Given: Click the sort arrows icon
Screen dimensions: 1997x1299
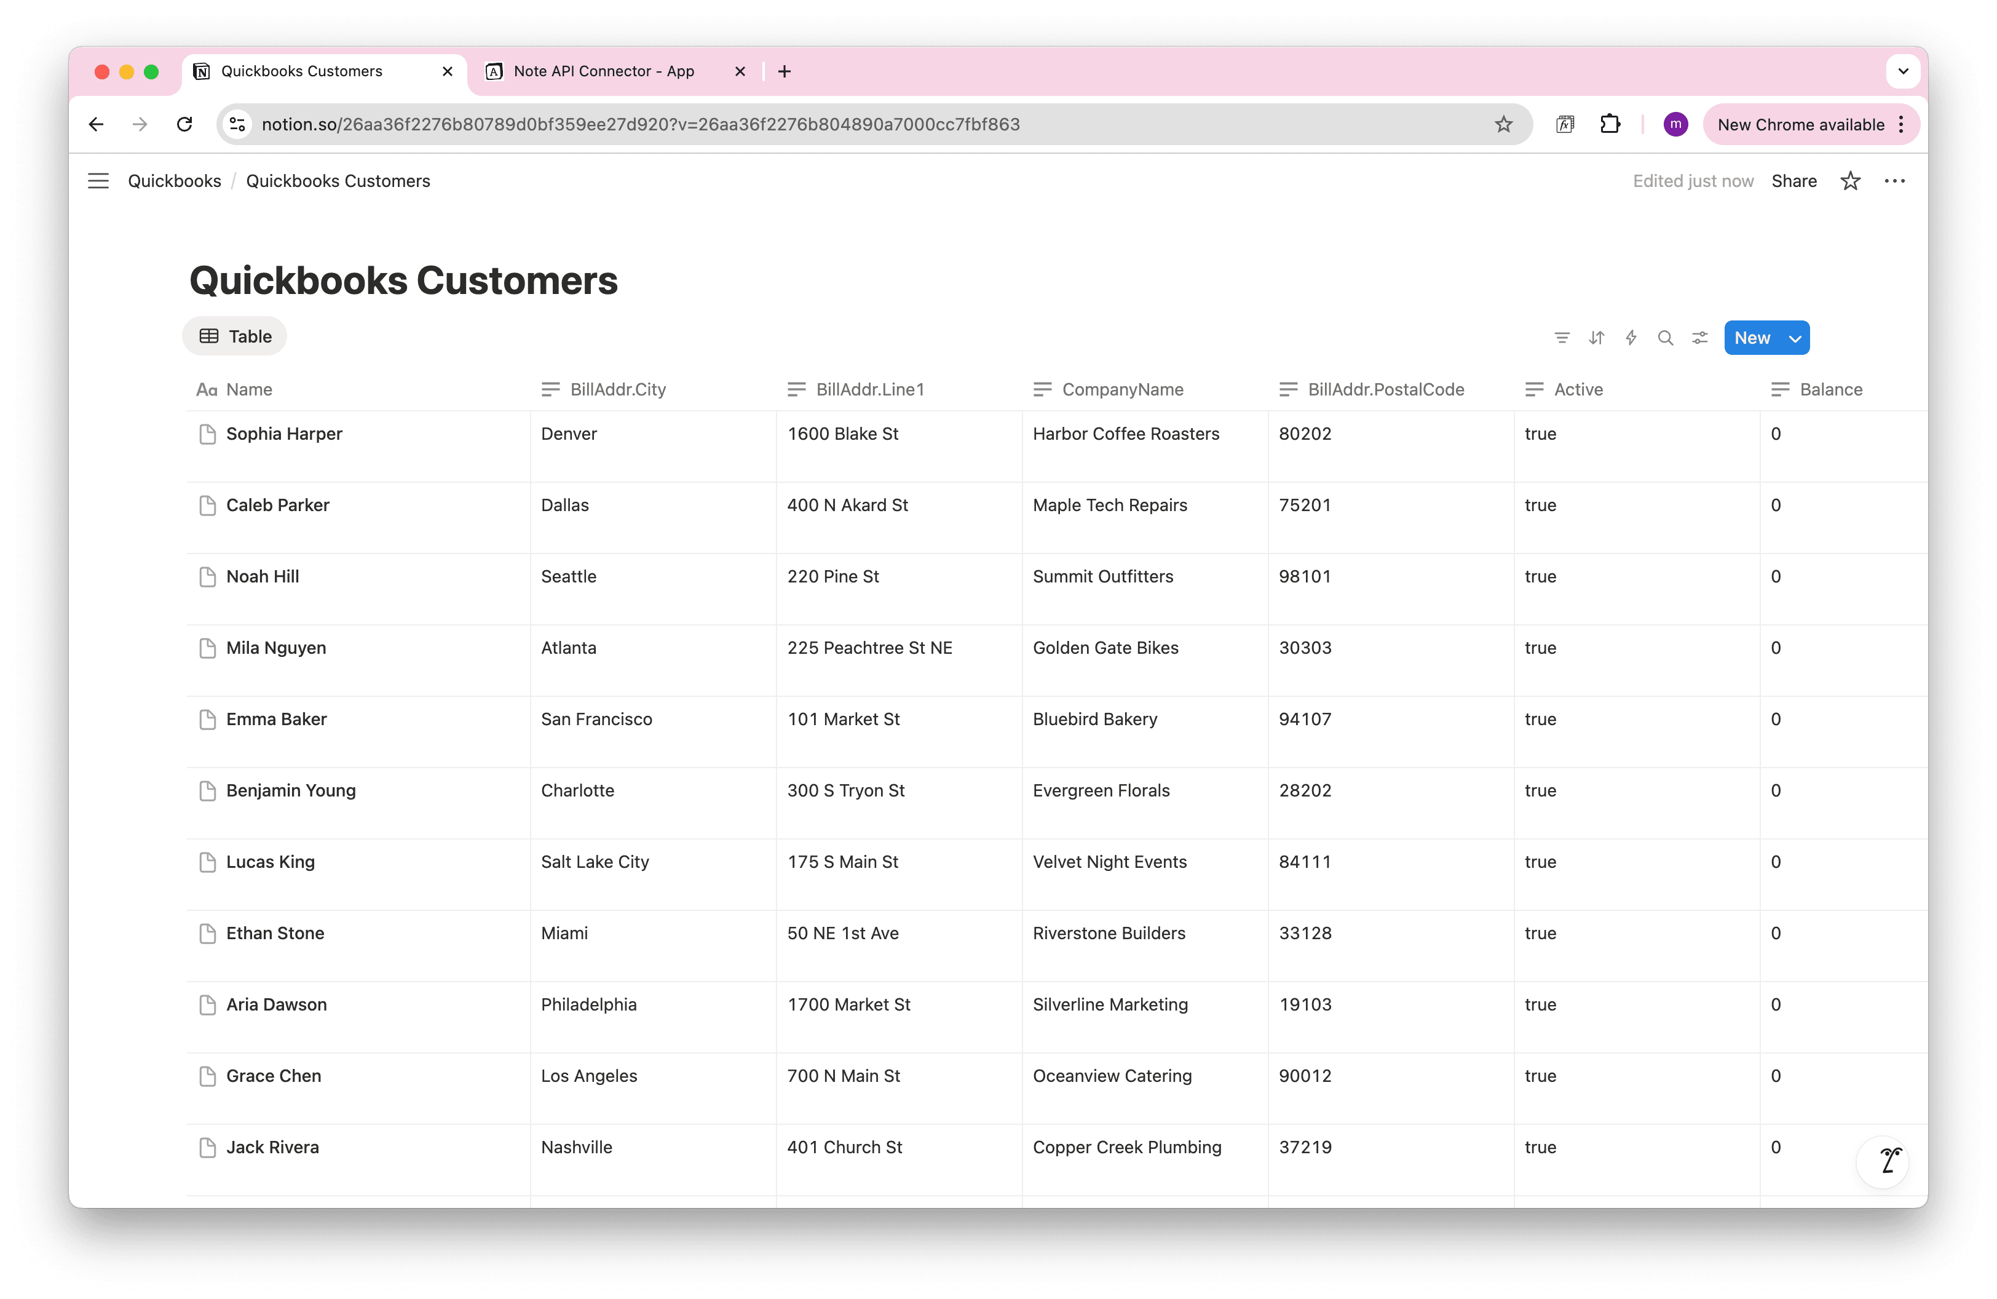Looking at the screenshot, I should 1596,337.
